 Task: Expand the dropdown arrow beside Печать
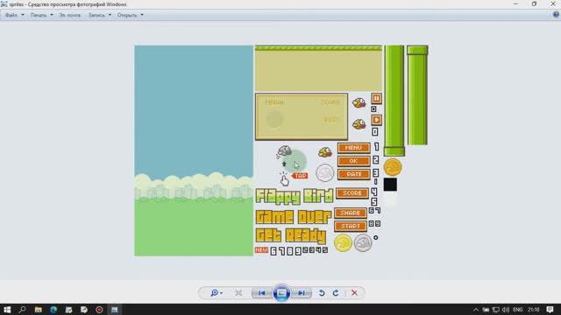coord(52,15)
